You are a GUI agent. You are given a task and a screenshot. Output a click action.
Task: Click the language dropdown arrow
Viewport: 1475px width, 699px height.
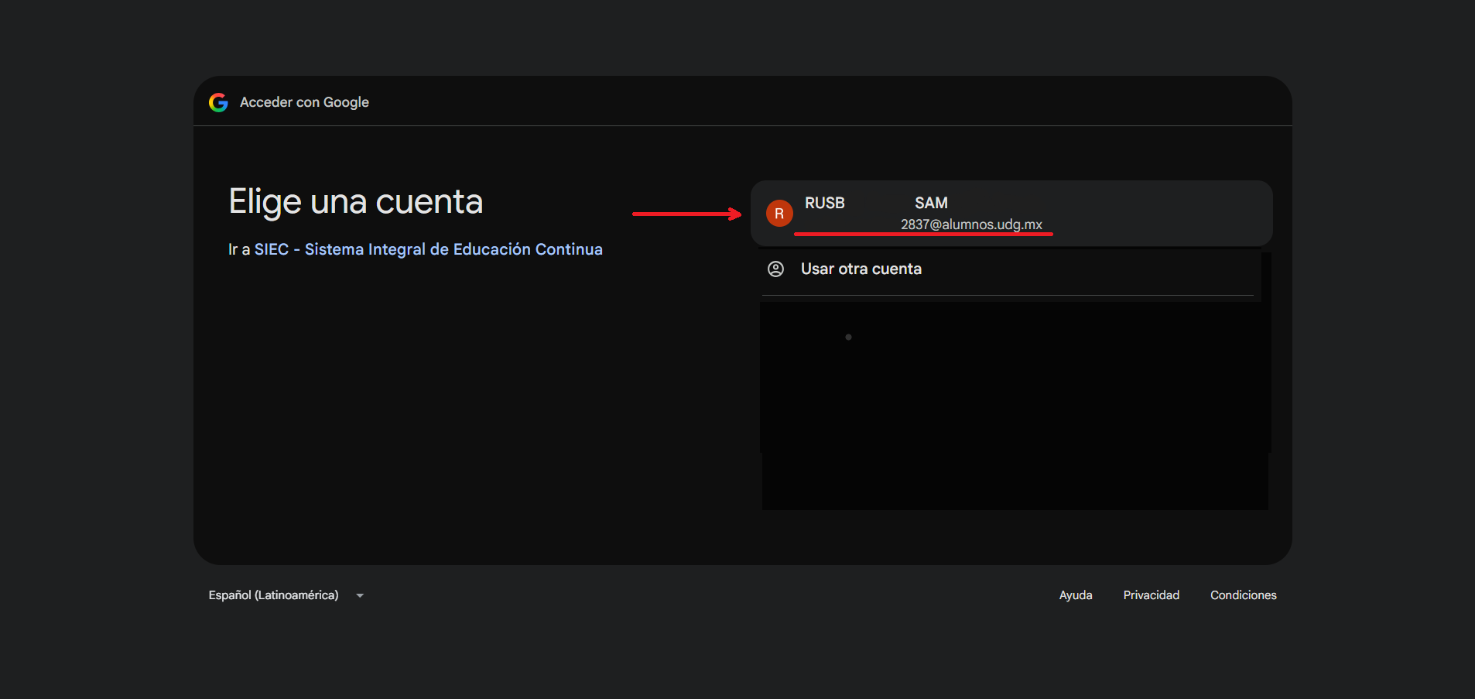click(360, 595)
